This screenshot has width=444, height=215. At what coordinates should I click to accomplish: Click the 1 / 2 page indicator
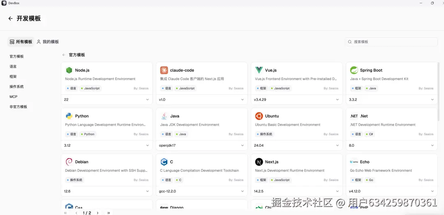87,213
